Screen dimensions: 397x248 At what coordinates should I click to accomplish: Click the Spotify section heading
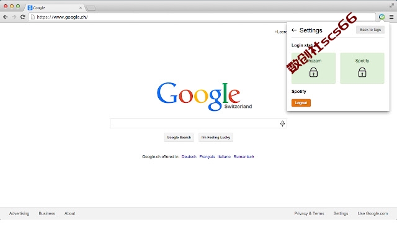click(x=299, y=91)
